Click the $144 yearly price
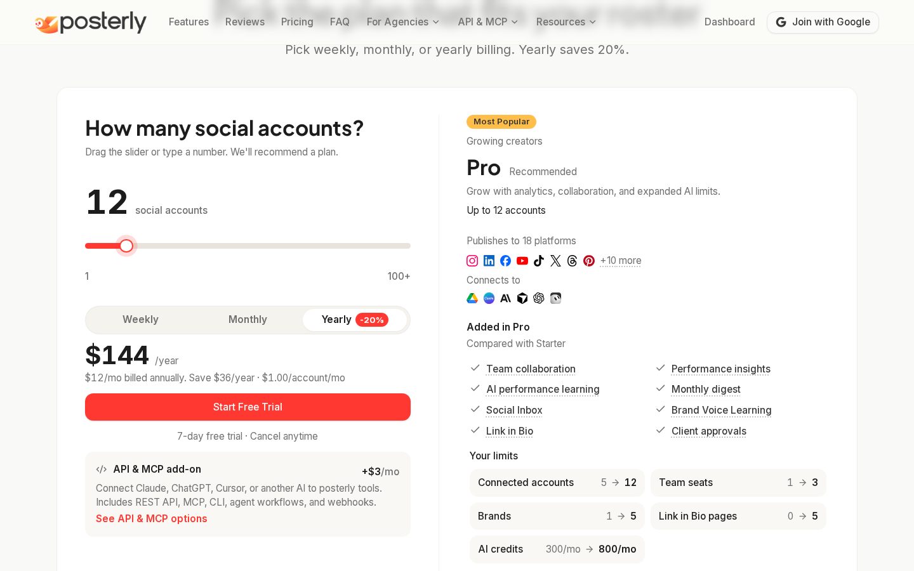This screenshot has width=914, height=571. coord(117,355)
